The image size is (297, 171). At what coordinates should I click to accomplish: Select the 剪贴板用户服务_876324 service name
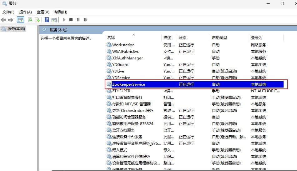coord(133,124)
